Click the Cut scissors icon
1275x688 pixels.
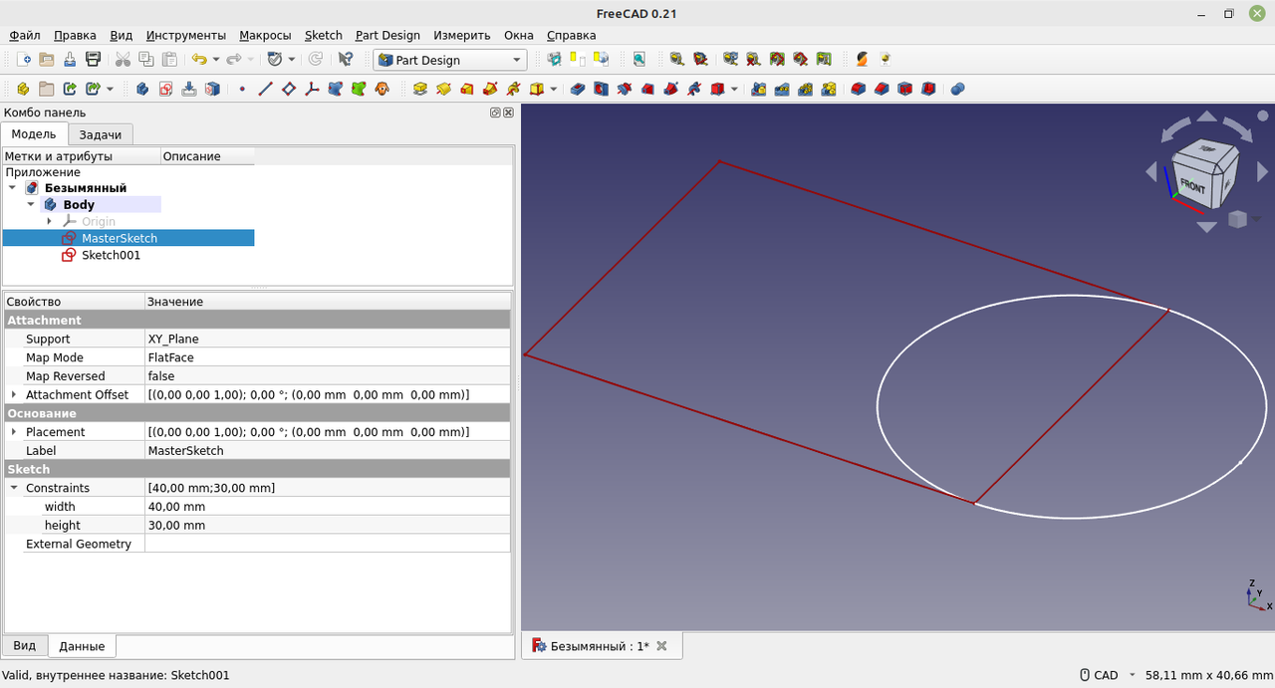click(x=123, y=60)
